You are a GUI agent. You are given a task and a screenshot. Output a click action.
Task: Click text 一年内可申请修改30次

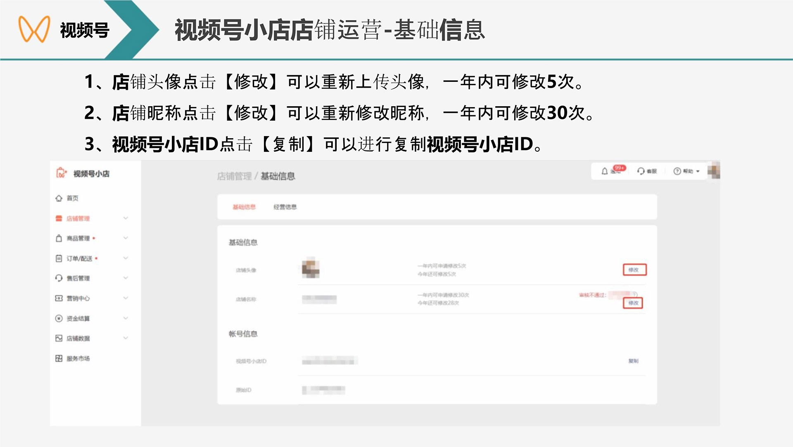[443, 295]
